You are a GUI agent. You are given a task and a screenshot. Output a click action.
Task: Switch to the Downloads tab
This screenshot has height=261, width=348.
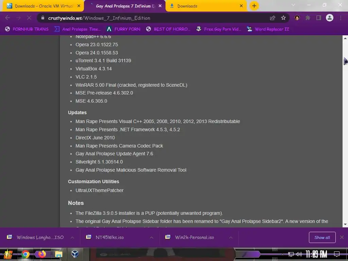pos(206,6)
